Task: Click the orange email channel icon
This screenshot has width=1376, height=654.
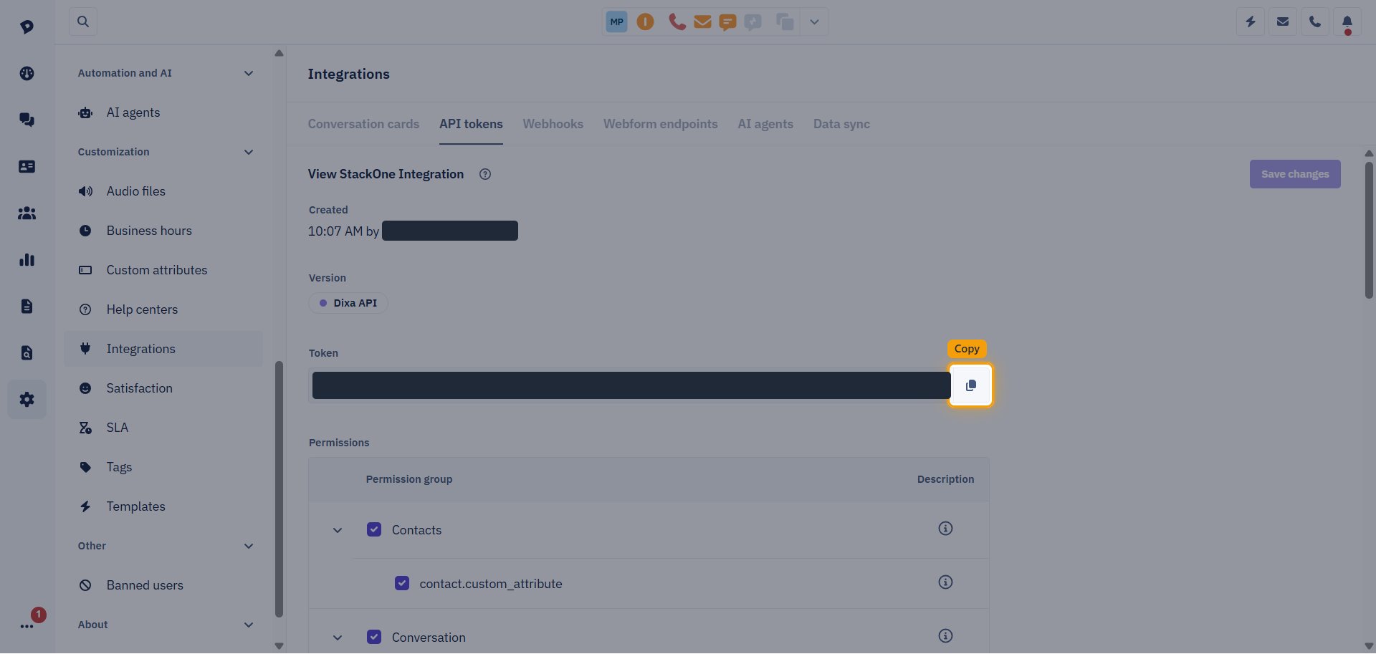Action: (702, 21)
